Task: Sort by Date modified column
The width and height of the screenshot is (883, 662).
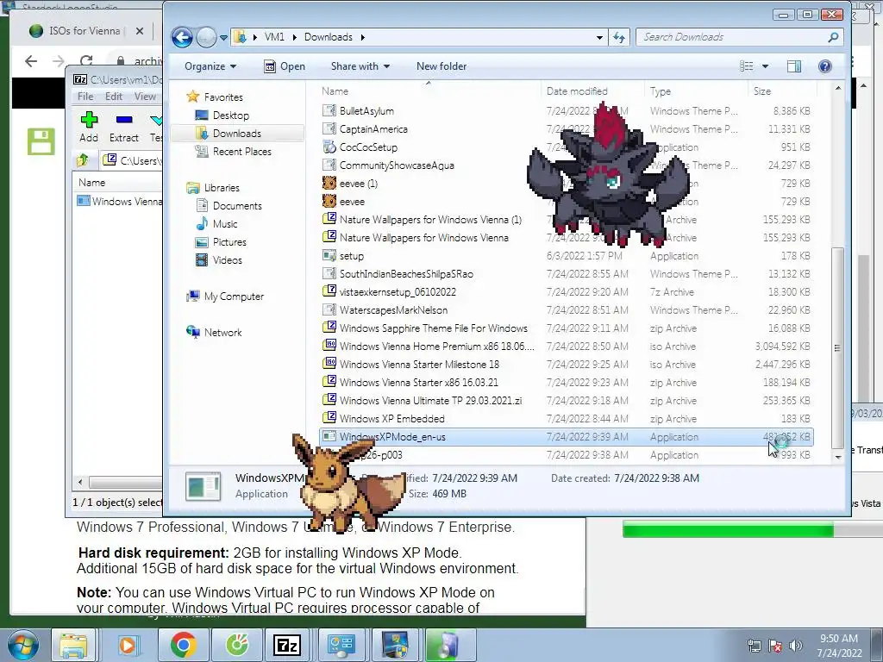Action: tap(577, 91)
